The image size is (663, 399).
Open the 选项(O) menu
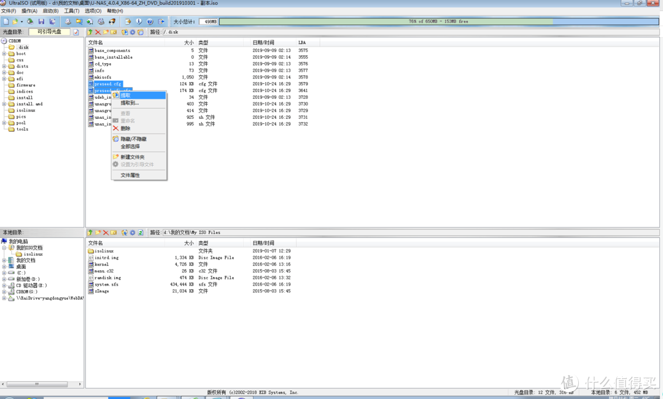click(93, 11)
